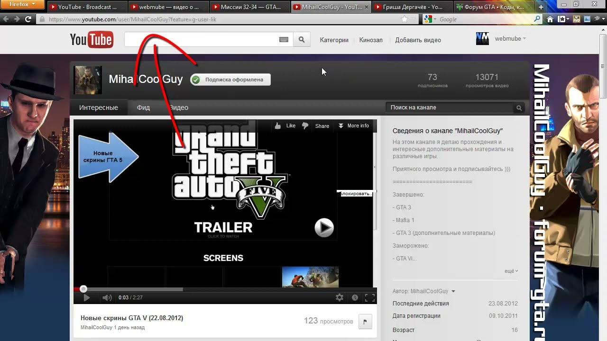Switch to 'Форум GTA' tab
607x341 pixels.
(x=494, y=7)
